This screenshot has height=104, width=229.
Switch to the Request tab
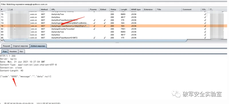click(x=6, y=46)
